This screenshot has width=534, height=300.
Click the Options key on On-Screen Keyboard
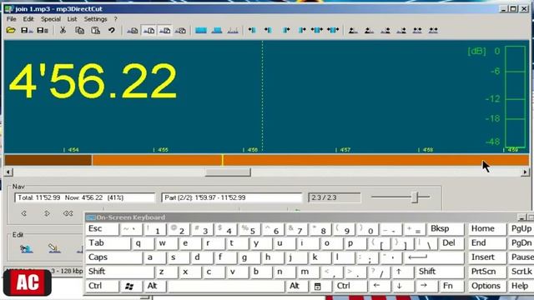[x=486, y=286]
